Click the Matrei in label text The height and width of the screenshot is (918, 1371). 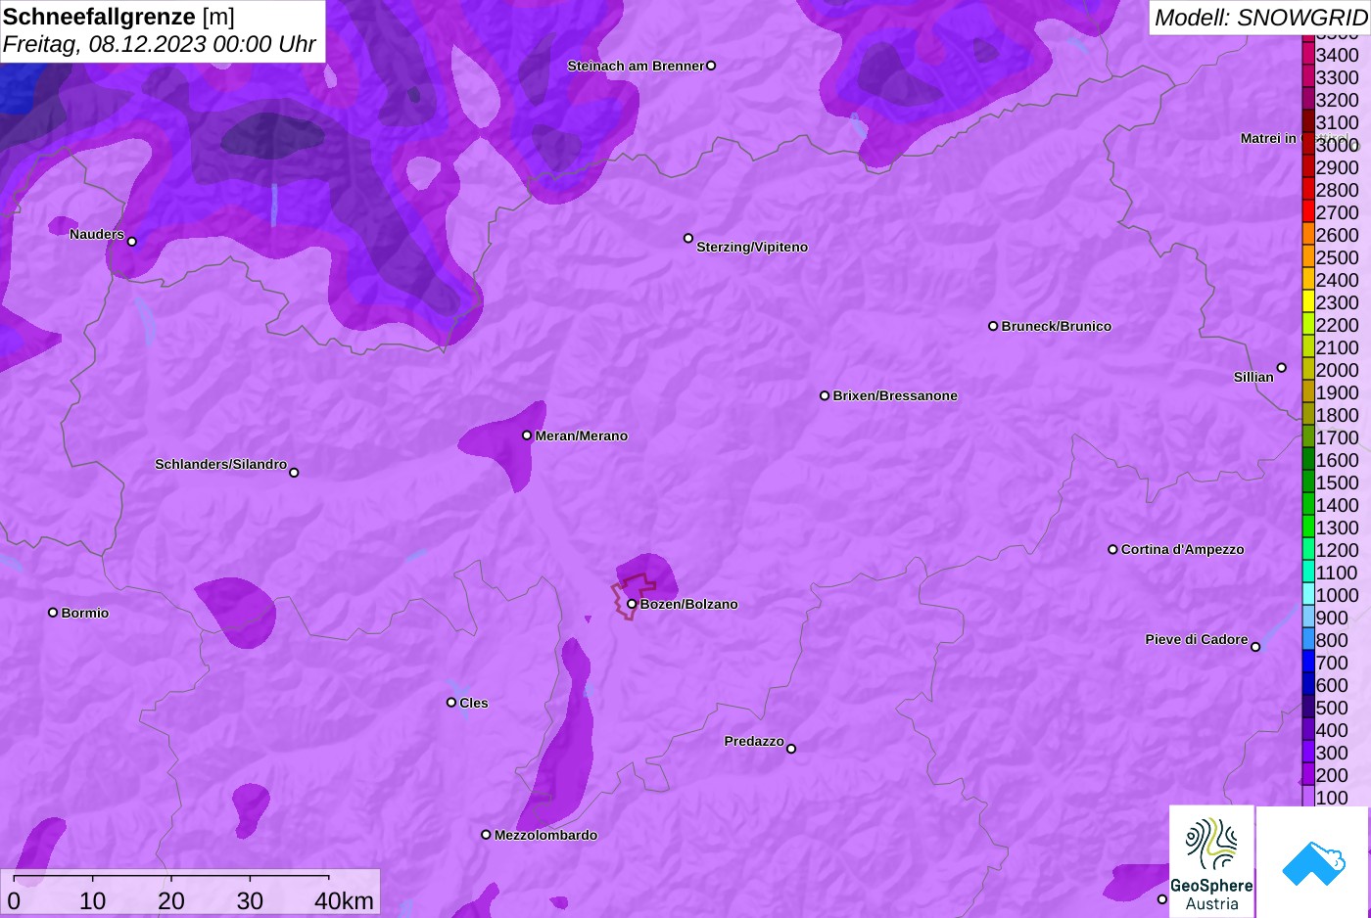[x=1268, y=138]
